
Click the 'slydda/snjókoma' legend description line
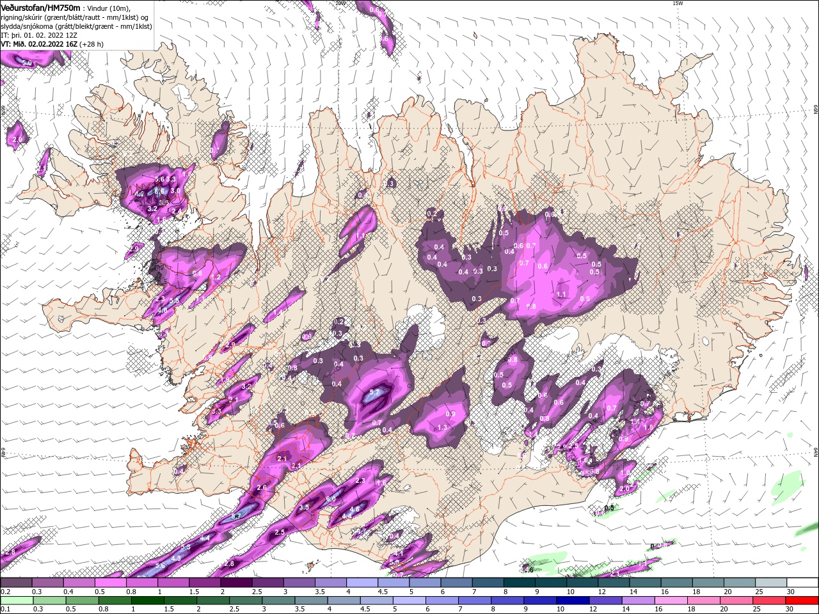point(76,26)
